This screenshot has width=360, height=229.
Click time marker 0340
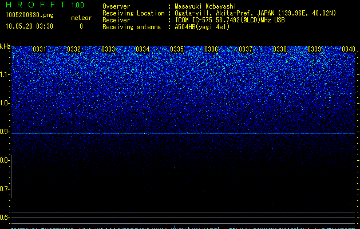349,49
